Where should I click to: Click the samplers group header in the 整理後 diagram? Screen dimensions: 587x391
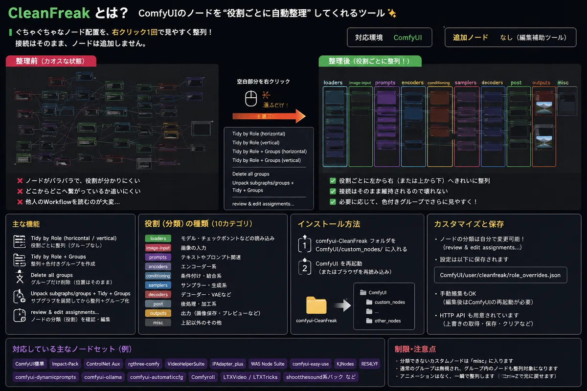coord(465,83)
